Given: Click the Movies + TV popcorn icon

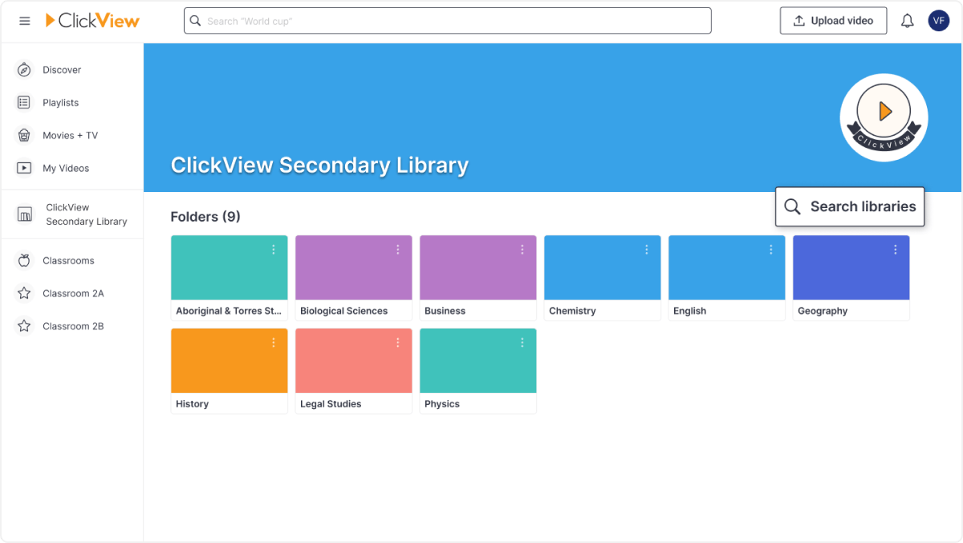Looking at the screenshot, I should (25, 136).
